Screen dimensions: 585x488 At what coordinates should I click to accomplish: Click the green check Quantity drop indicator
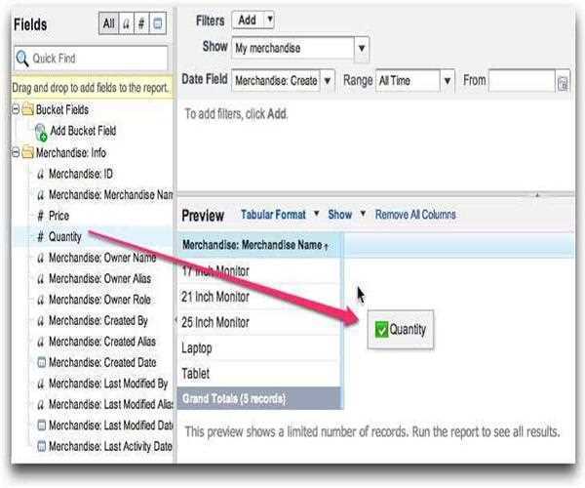pyautogui.click(x=382, y=330)
